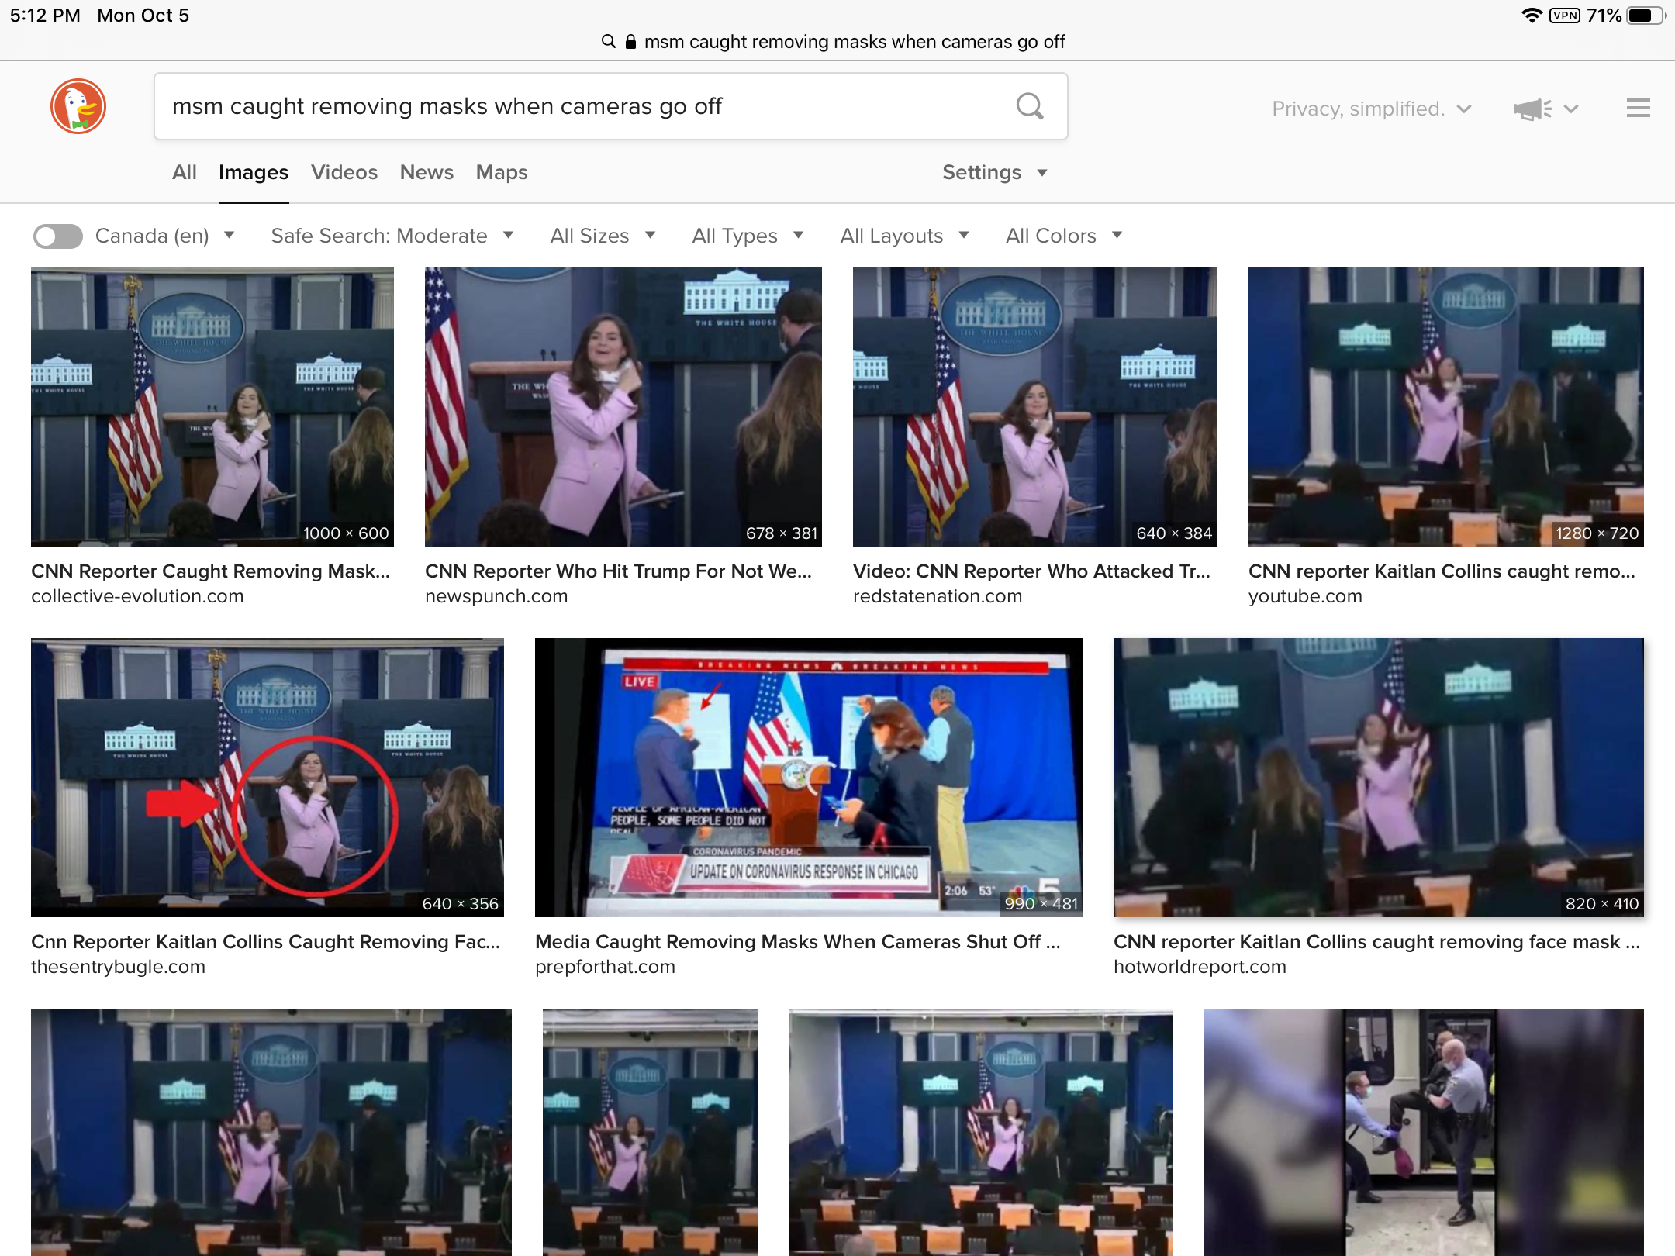Click the search magnifier button

[1030, 106]
